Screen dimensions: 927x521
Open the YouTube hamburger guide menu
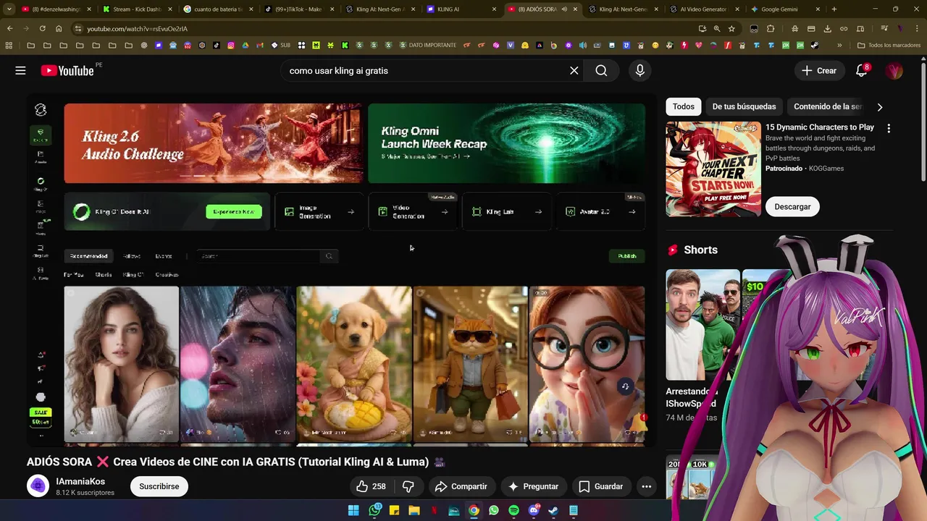pyautogui.click(x=20, y=70)
